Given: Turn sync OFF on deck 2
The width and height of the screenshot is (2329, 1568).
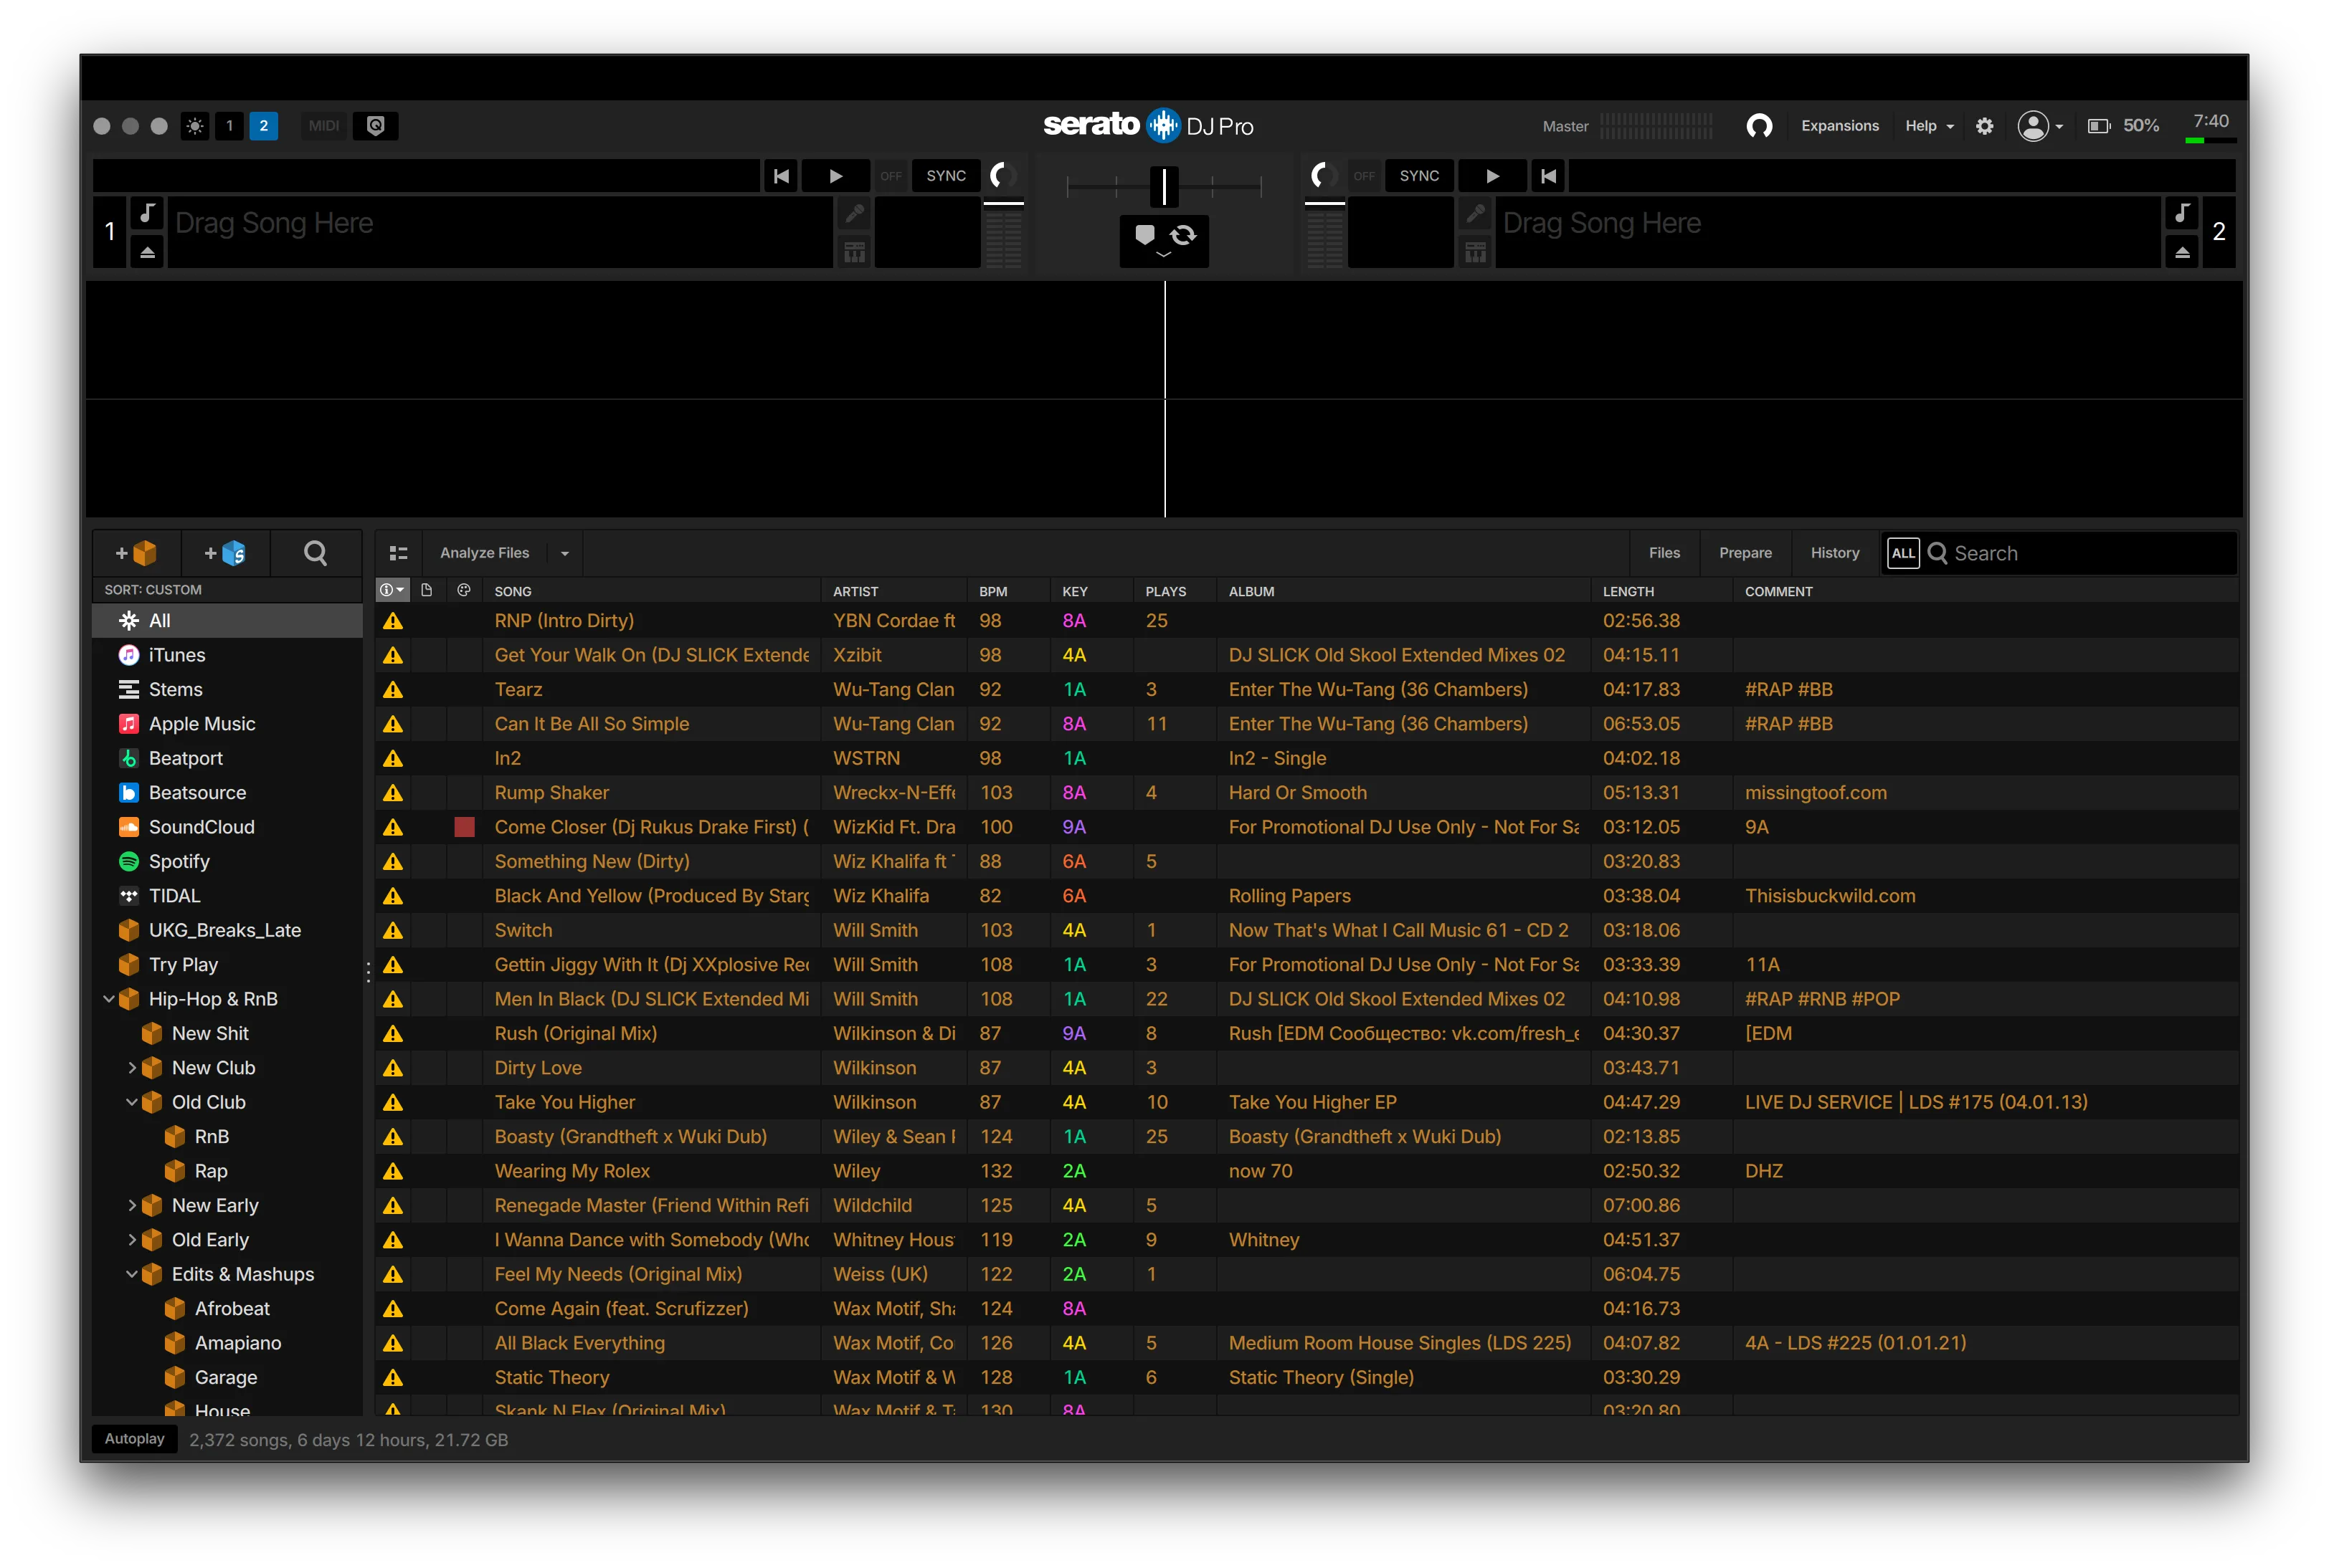Looking at the screenshot, I should [1364, 176].
